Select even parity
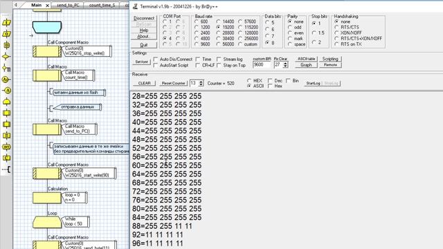The image size is (443, 249). (x=290, y=33)
